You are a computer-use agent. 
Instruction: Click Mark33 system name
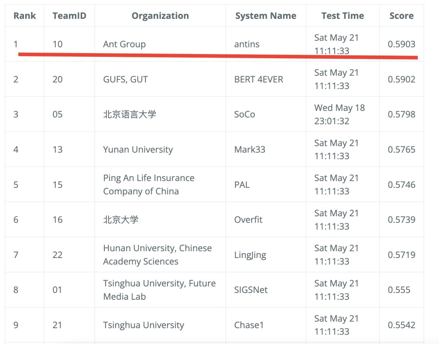250,150
